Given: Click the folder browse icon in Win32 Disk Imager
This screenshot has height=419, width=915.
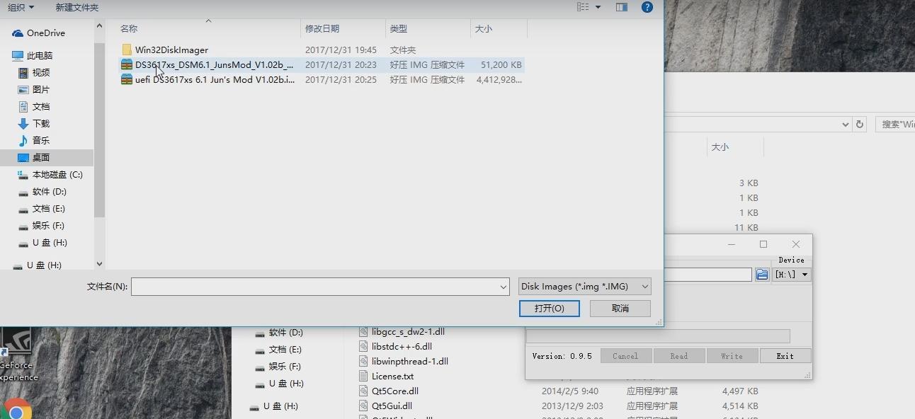Looking at the screenshot, I should [762, 275].
